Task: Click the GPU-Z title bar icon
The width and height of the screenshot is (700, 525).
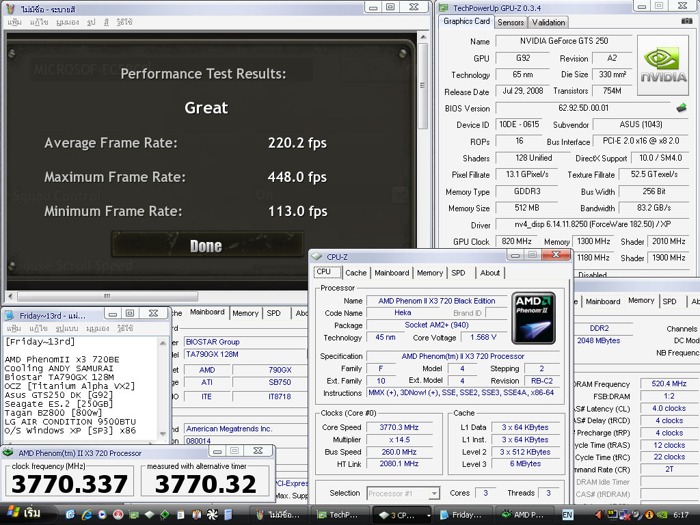Action: pyautogui.click(x=443, y=8)
